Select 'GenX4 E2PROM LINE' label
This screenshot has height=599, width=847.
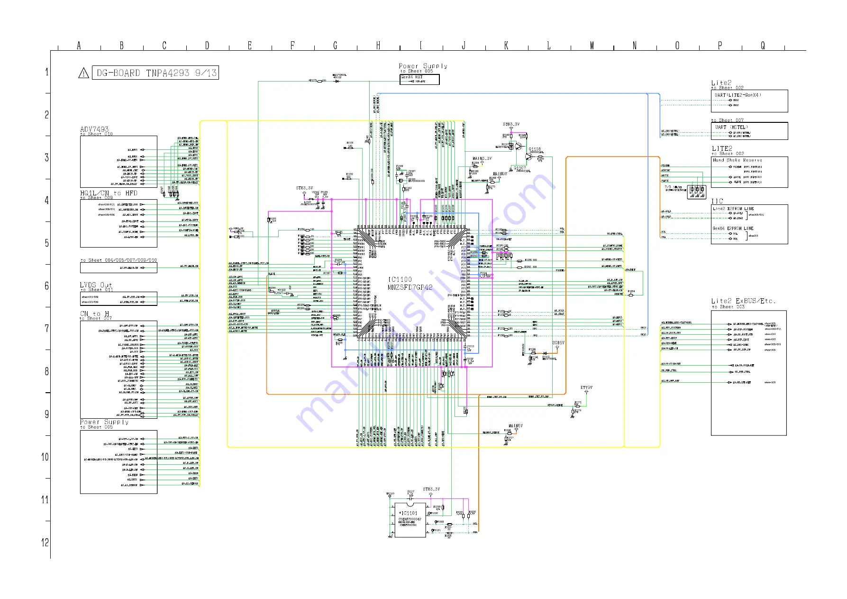(733, 229)
